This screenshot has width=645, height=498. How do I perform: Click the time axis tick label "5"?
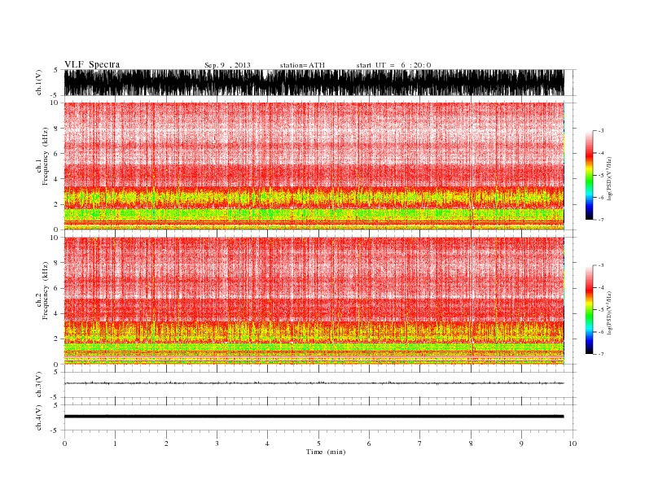(x=318, y=443)
